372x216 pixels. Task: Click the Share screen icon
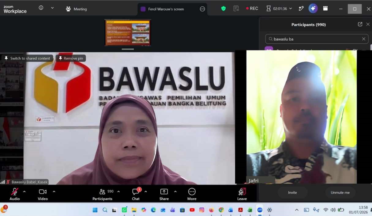coord(164,194)
